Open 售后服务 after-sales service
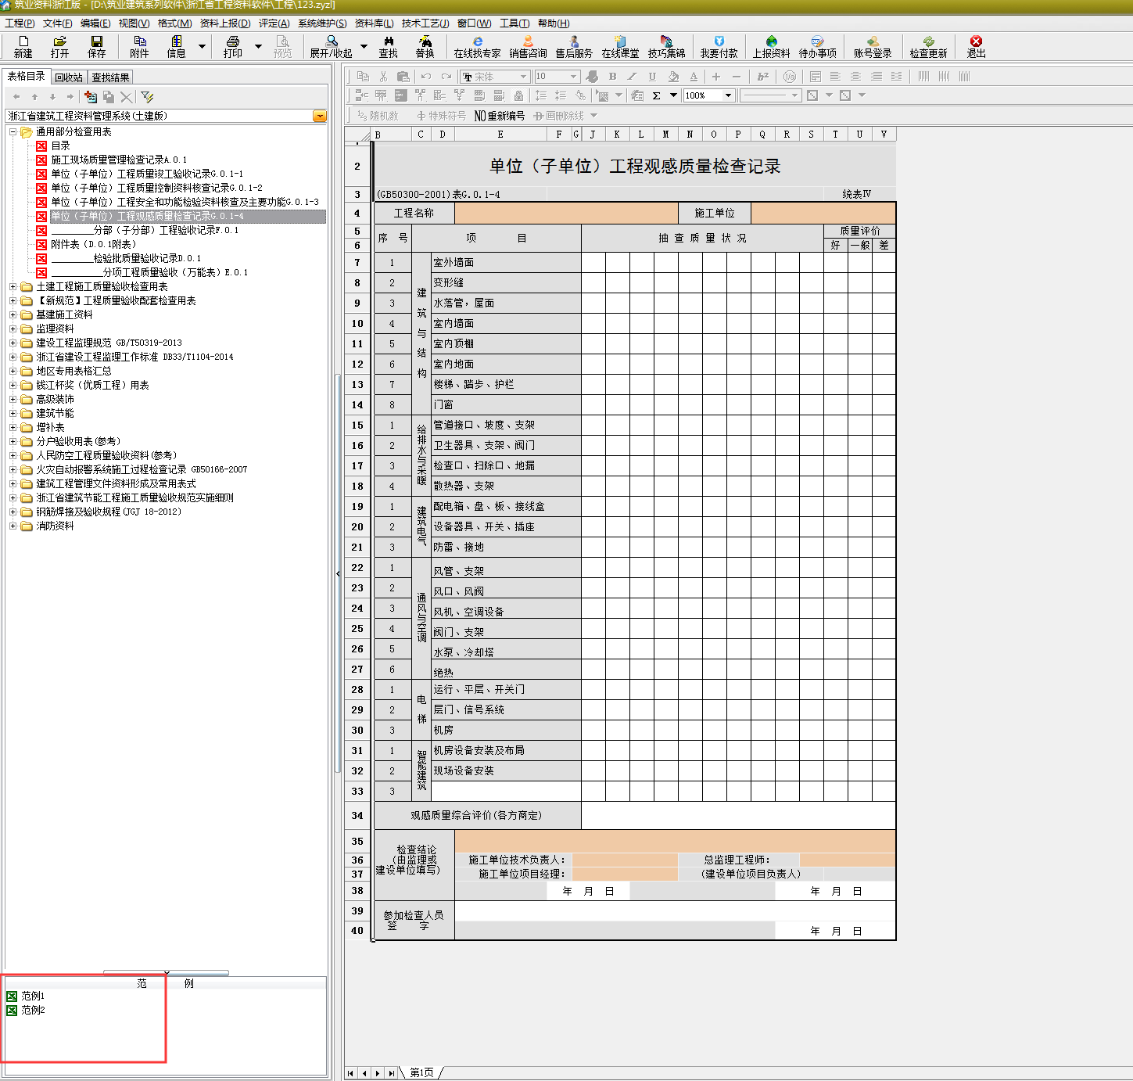 tap(574, 46)
